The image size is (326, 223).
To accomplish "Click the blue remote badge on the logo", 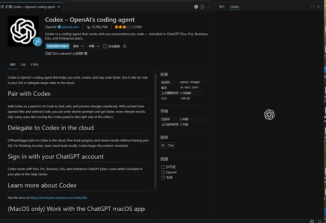I will pyautogui.click(x=37, y=42).
